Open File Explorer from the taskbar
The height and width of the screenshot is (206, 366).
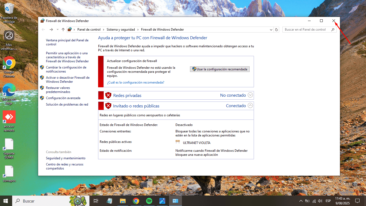(123, 201)
